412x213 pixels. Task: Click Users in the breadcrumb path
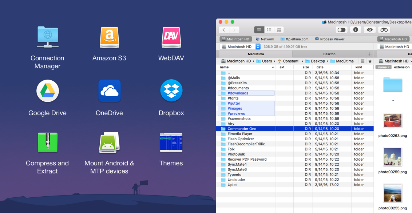pyautogui.click(x=264, y=61)
